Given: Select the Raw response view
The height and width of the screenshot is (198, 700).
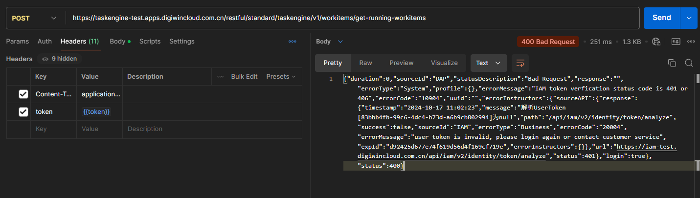Looking at the screenshot, I should 365,63.
